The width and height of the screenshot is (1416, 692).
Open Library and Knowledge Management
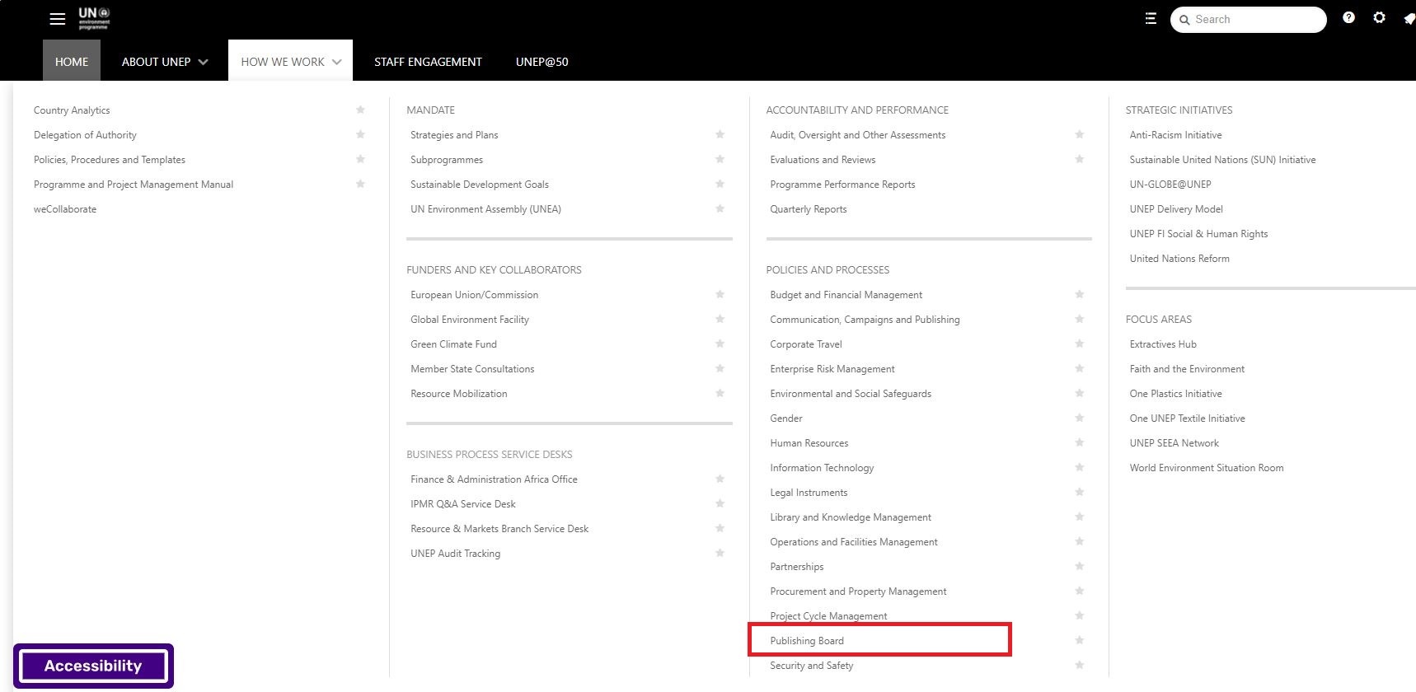851,517
